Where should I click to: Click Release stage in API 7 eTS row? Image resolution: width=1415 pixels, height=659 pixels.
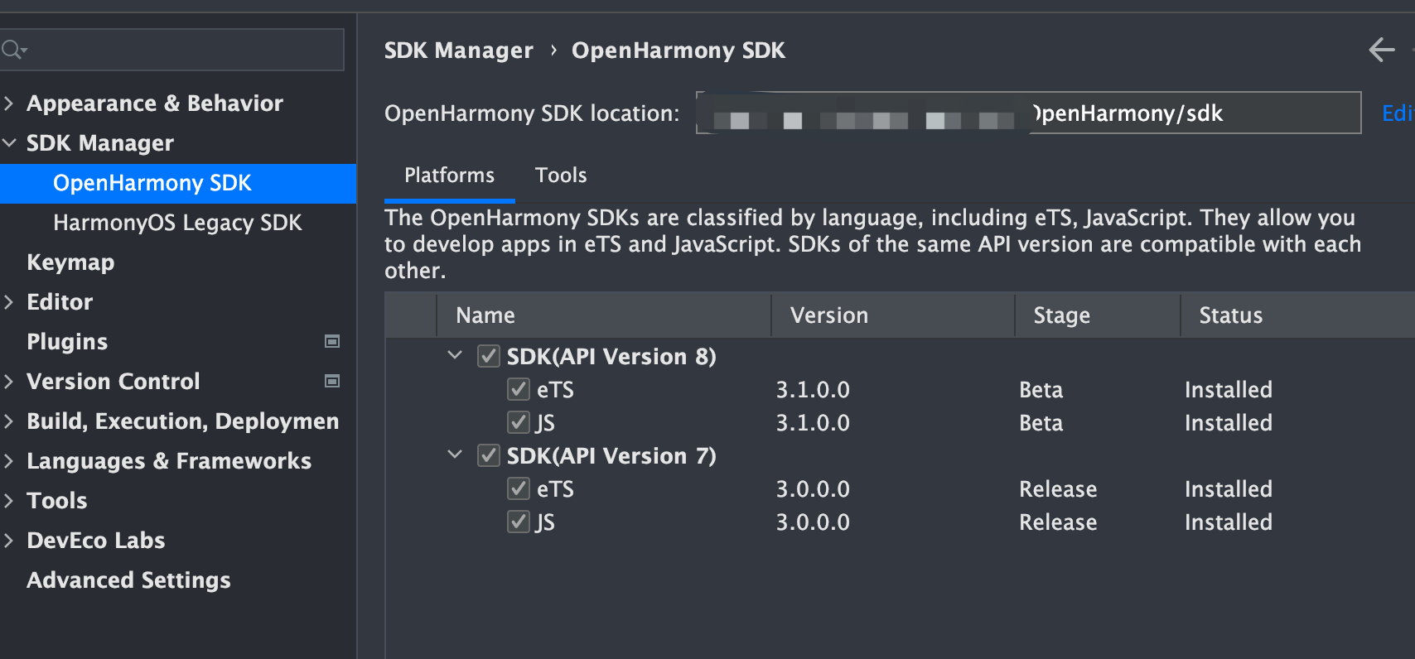[x=1058, y=489]
